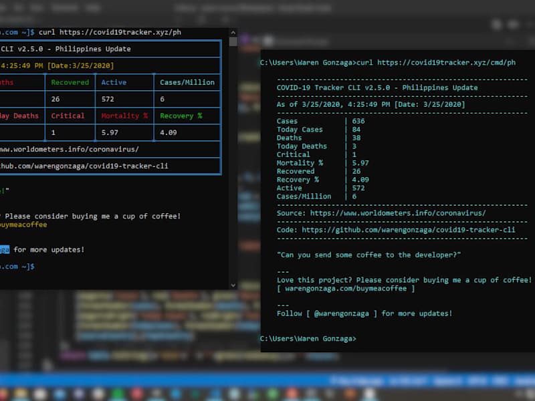Select Deaths value 38 in right terminal

356,138
